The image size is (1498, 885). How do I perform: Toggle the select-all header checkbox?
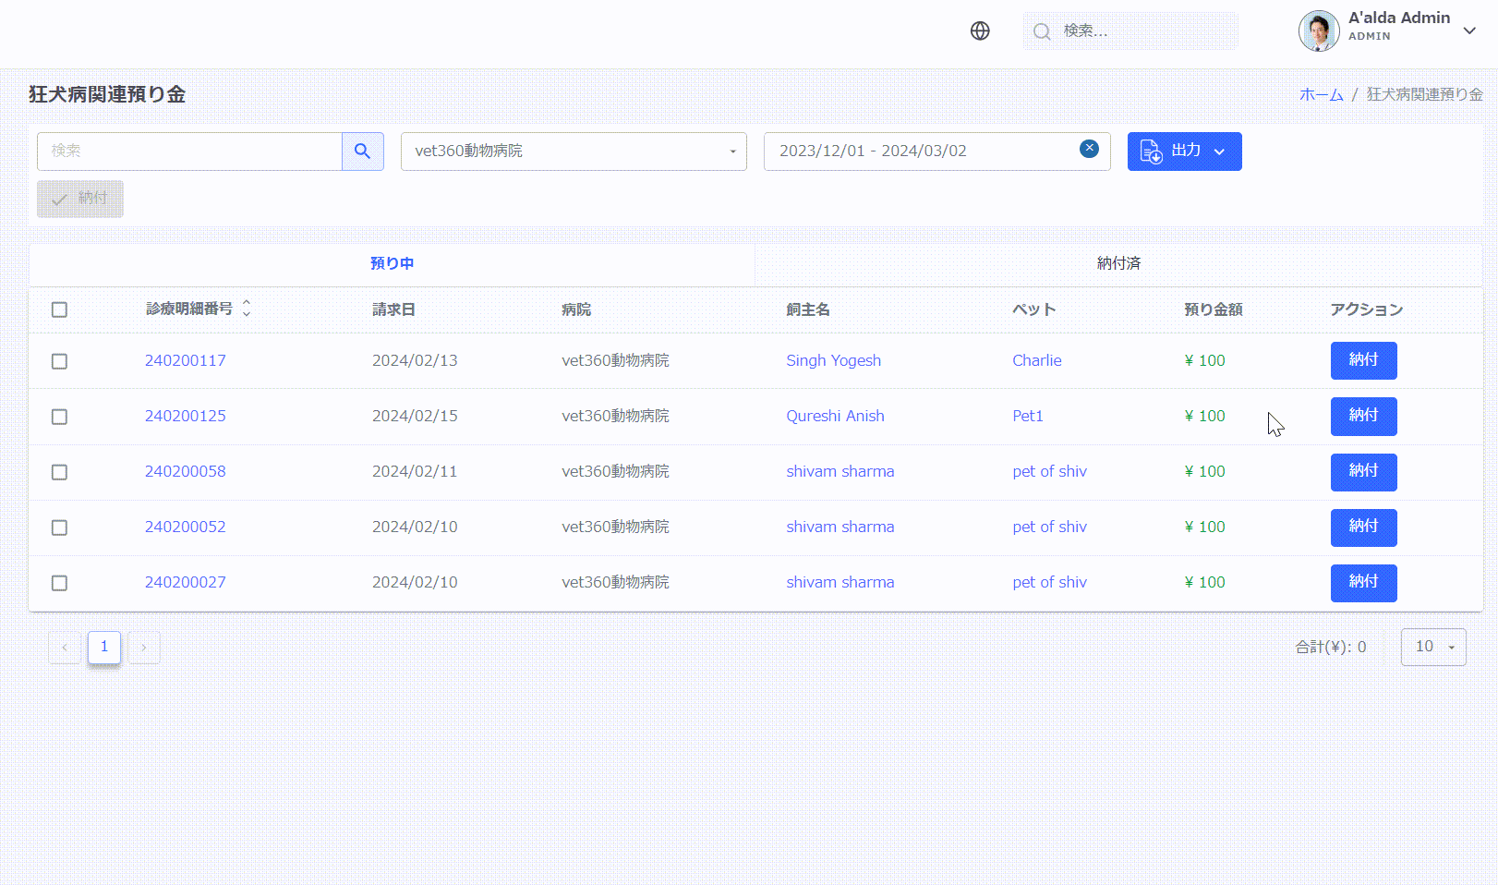[59, 309]
